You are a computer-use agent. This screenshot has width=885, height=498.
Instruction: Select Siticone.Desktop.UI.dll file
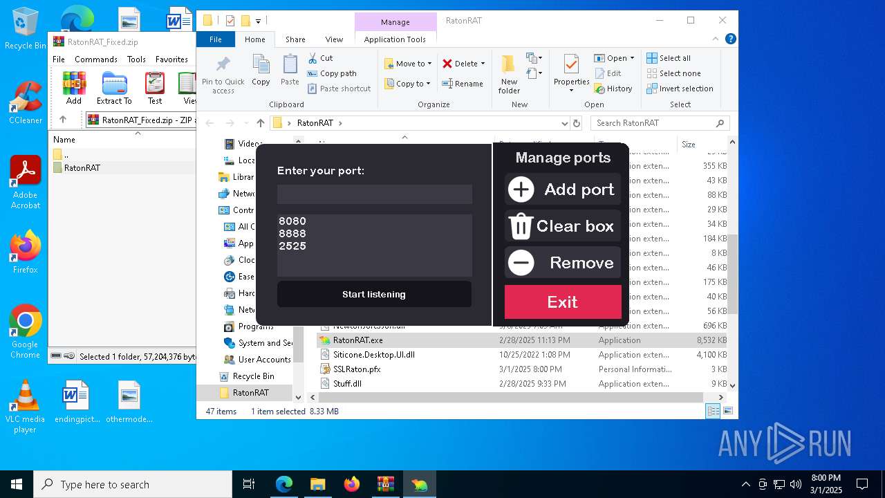pos(522,355)
